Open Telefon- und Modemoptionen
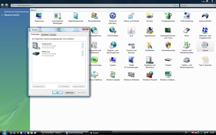The image size is (216, 135). (187, 62)
